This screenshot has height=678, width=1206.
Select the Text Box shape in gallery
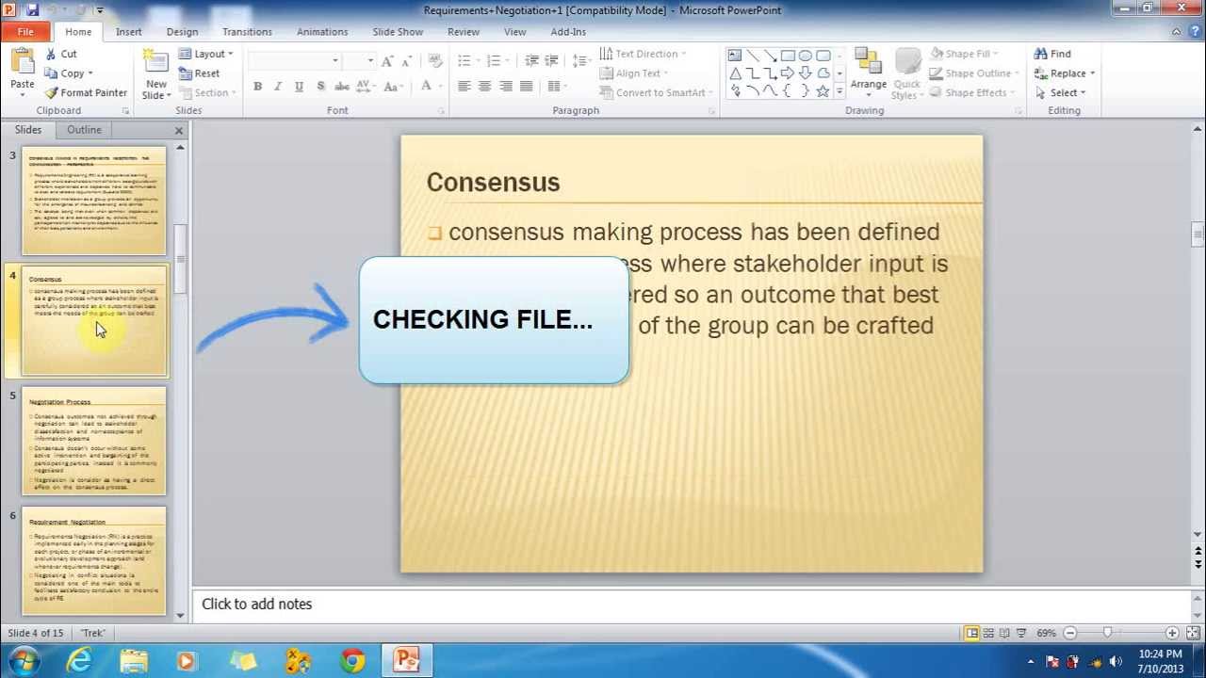[735, 56]
